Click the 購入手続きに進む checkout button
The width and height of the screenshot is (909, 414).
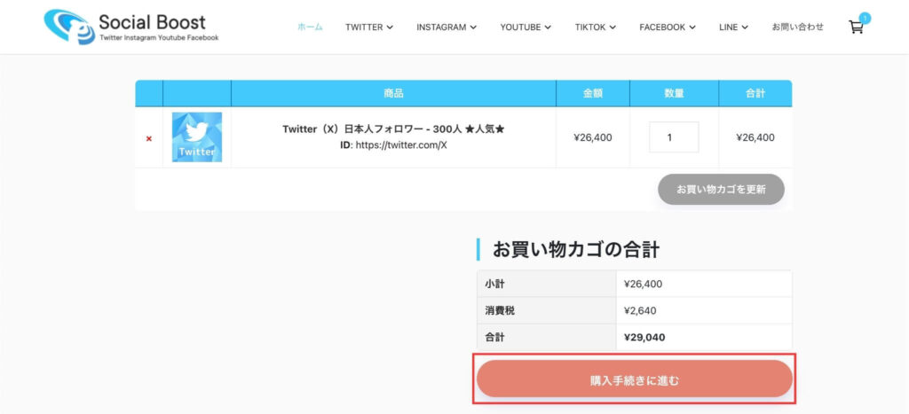click(635, 380)
